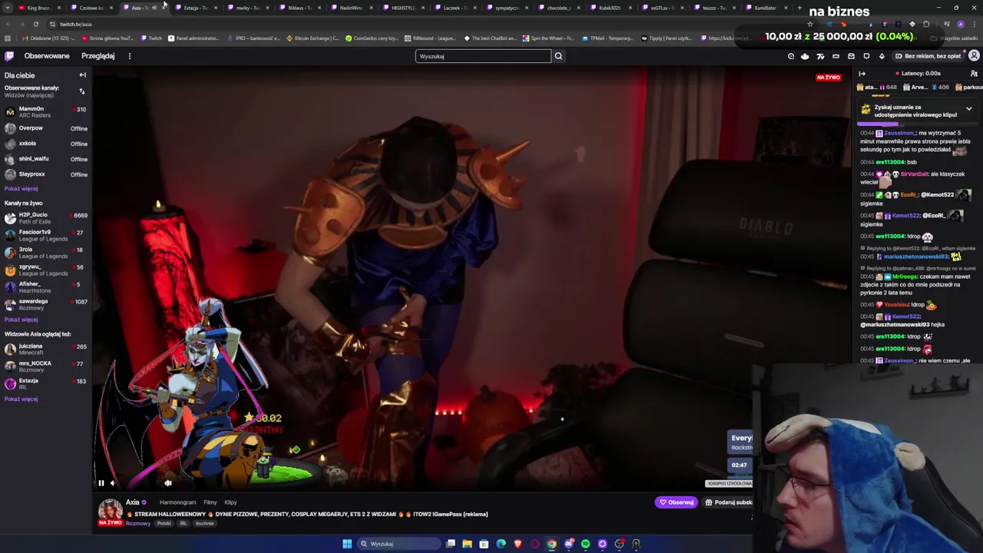Click the red NA ŻYWO live badge on video
Image resolution: width=983 pixels, height=553 pixels.
click(828, 78)
